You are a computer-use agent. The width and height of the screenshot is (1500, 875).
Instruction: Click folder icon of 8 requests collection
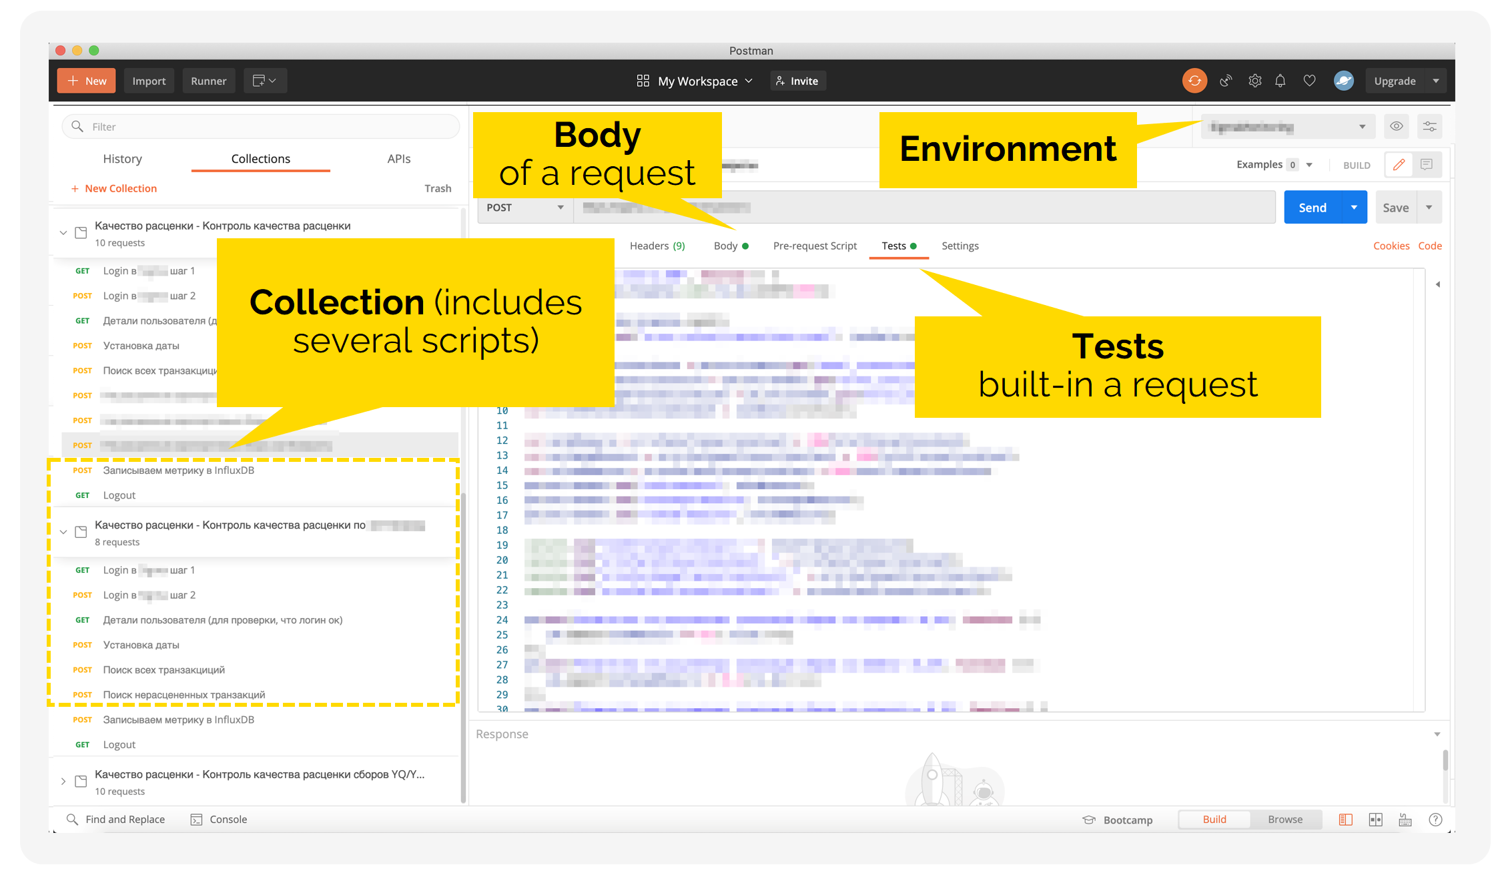coord(81,532)
